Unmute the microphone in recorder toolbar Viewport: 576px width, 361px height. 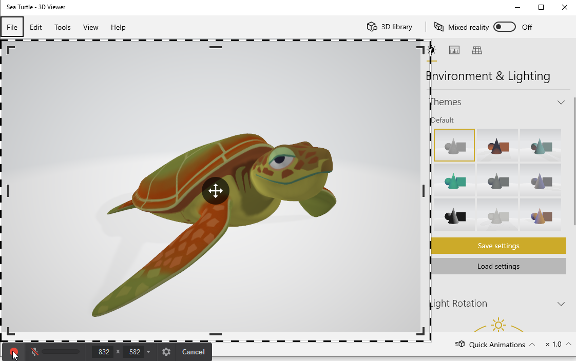[34, 352]
